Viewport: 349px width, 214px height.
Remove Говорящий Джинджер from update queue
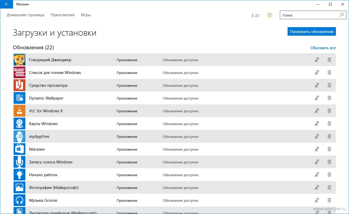[329, 60]
